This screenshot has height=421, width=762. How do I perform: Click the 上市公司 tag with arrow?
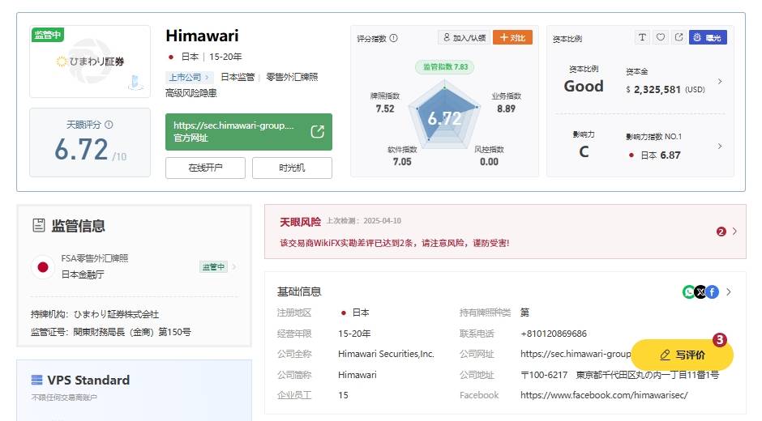pos(189,77)
